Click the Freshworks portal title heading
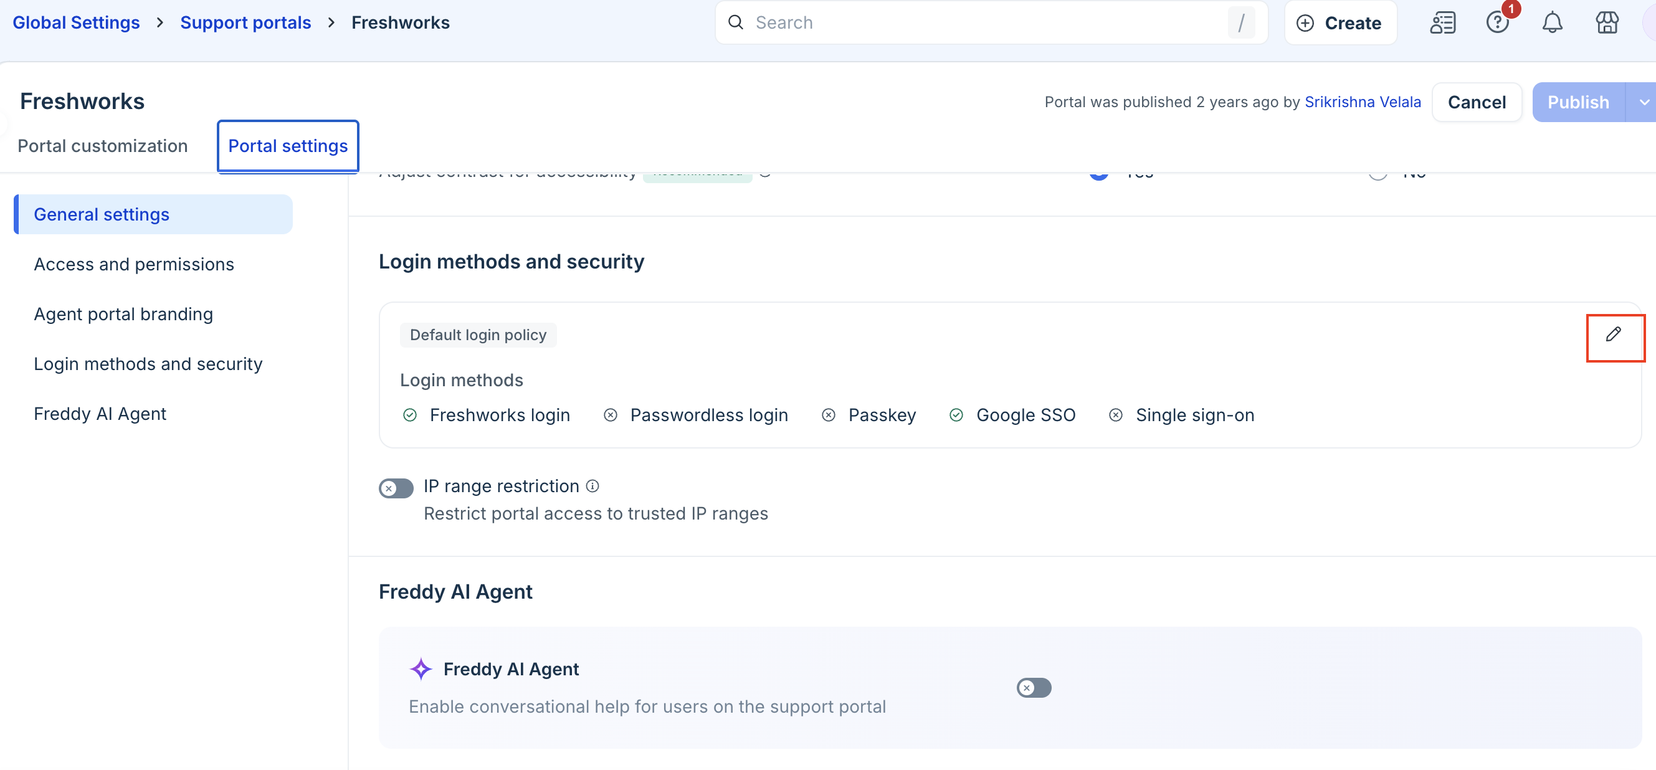Screen dimensions: 1656x770 (x=82, y=102)
